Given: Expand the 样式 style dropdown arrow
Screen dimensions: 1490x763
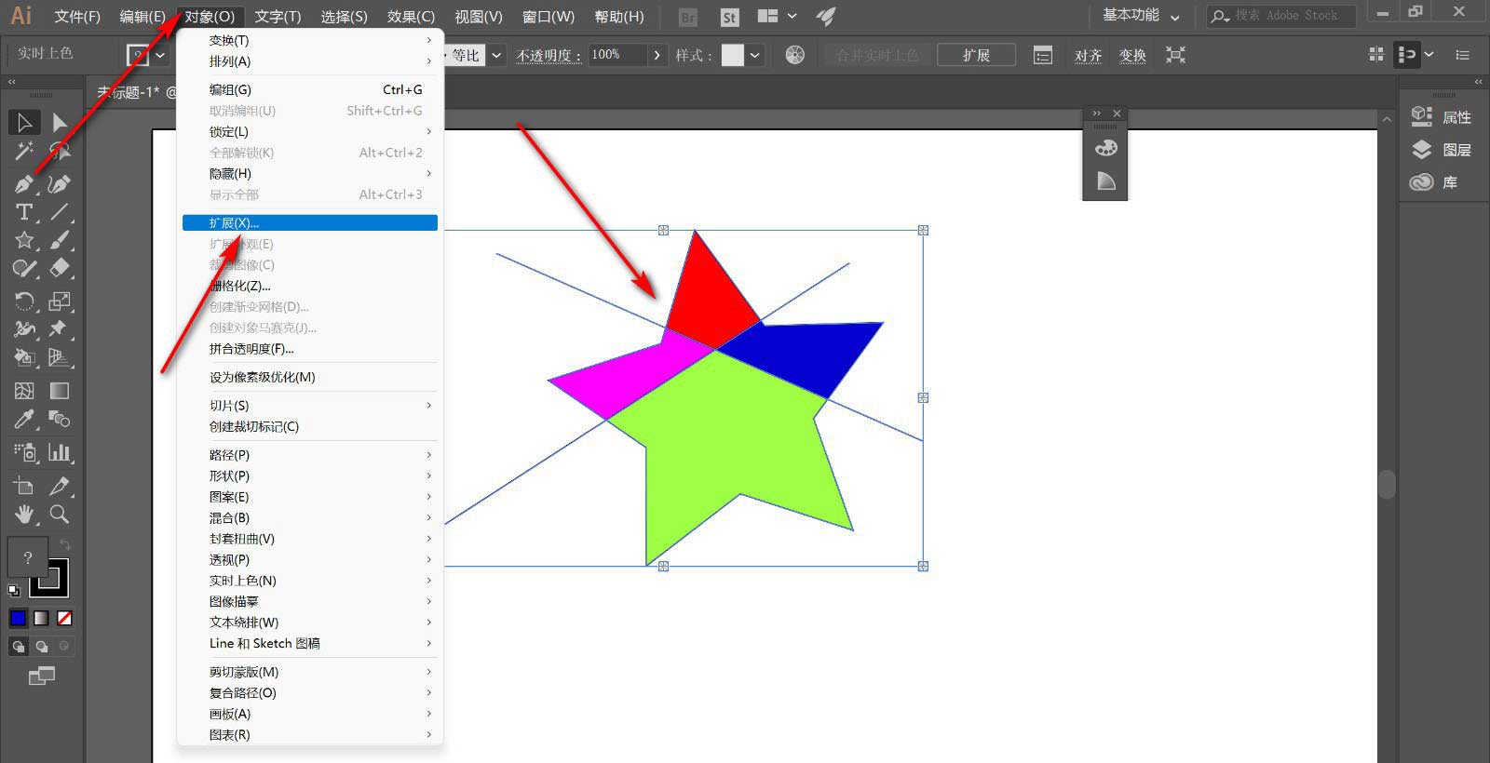Looking at the screenshot, I should [754, 56].
